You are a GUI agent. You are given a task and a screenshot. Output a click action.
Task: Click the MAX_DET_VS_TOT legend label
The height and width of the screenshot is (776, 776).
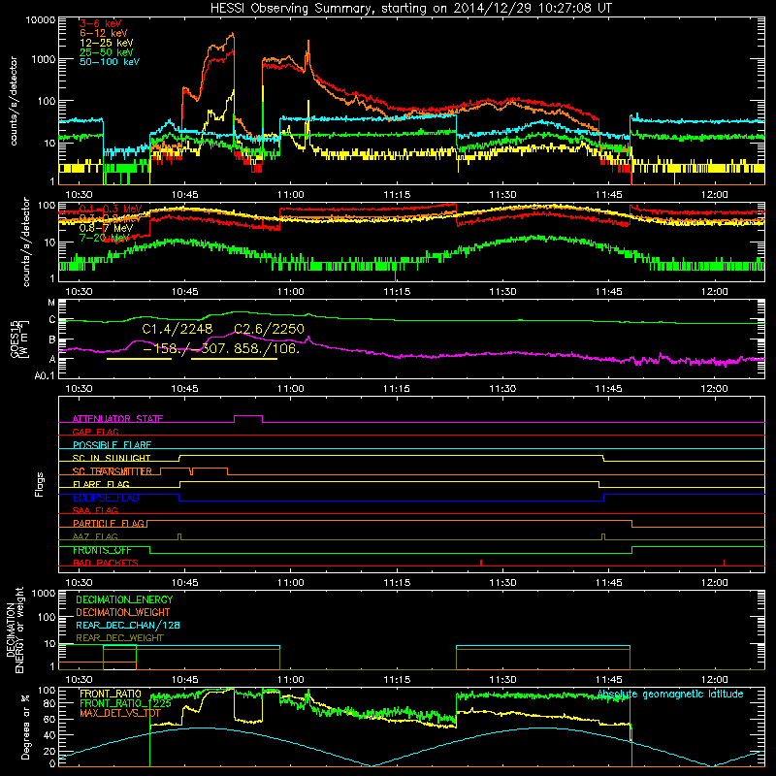click(x=120, y=713)
